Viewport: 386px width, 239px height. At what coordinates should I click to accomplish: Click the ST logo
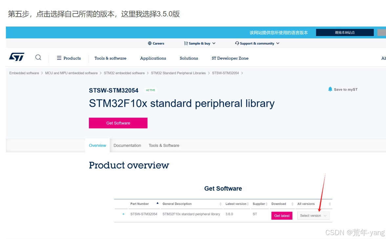coord(17,57)
